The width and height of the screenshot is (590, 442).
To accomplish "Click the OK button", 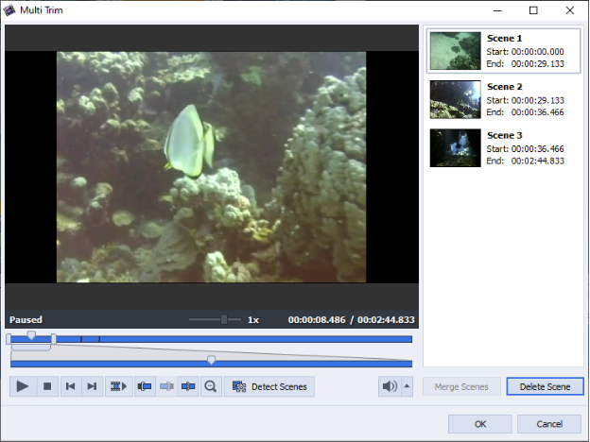I will [479, 424].
